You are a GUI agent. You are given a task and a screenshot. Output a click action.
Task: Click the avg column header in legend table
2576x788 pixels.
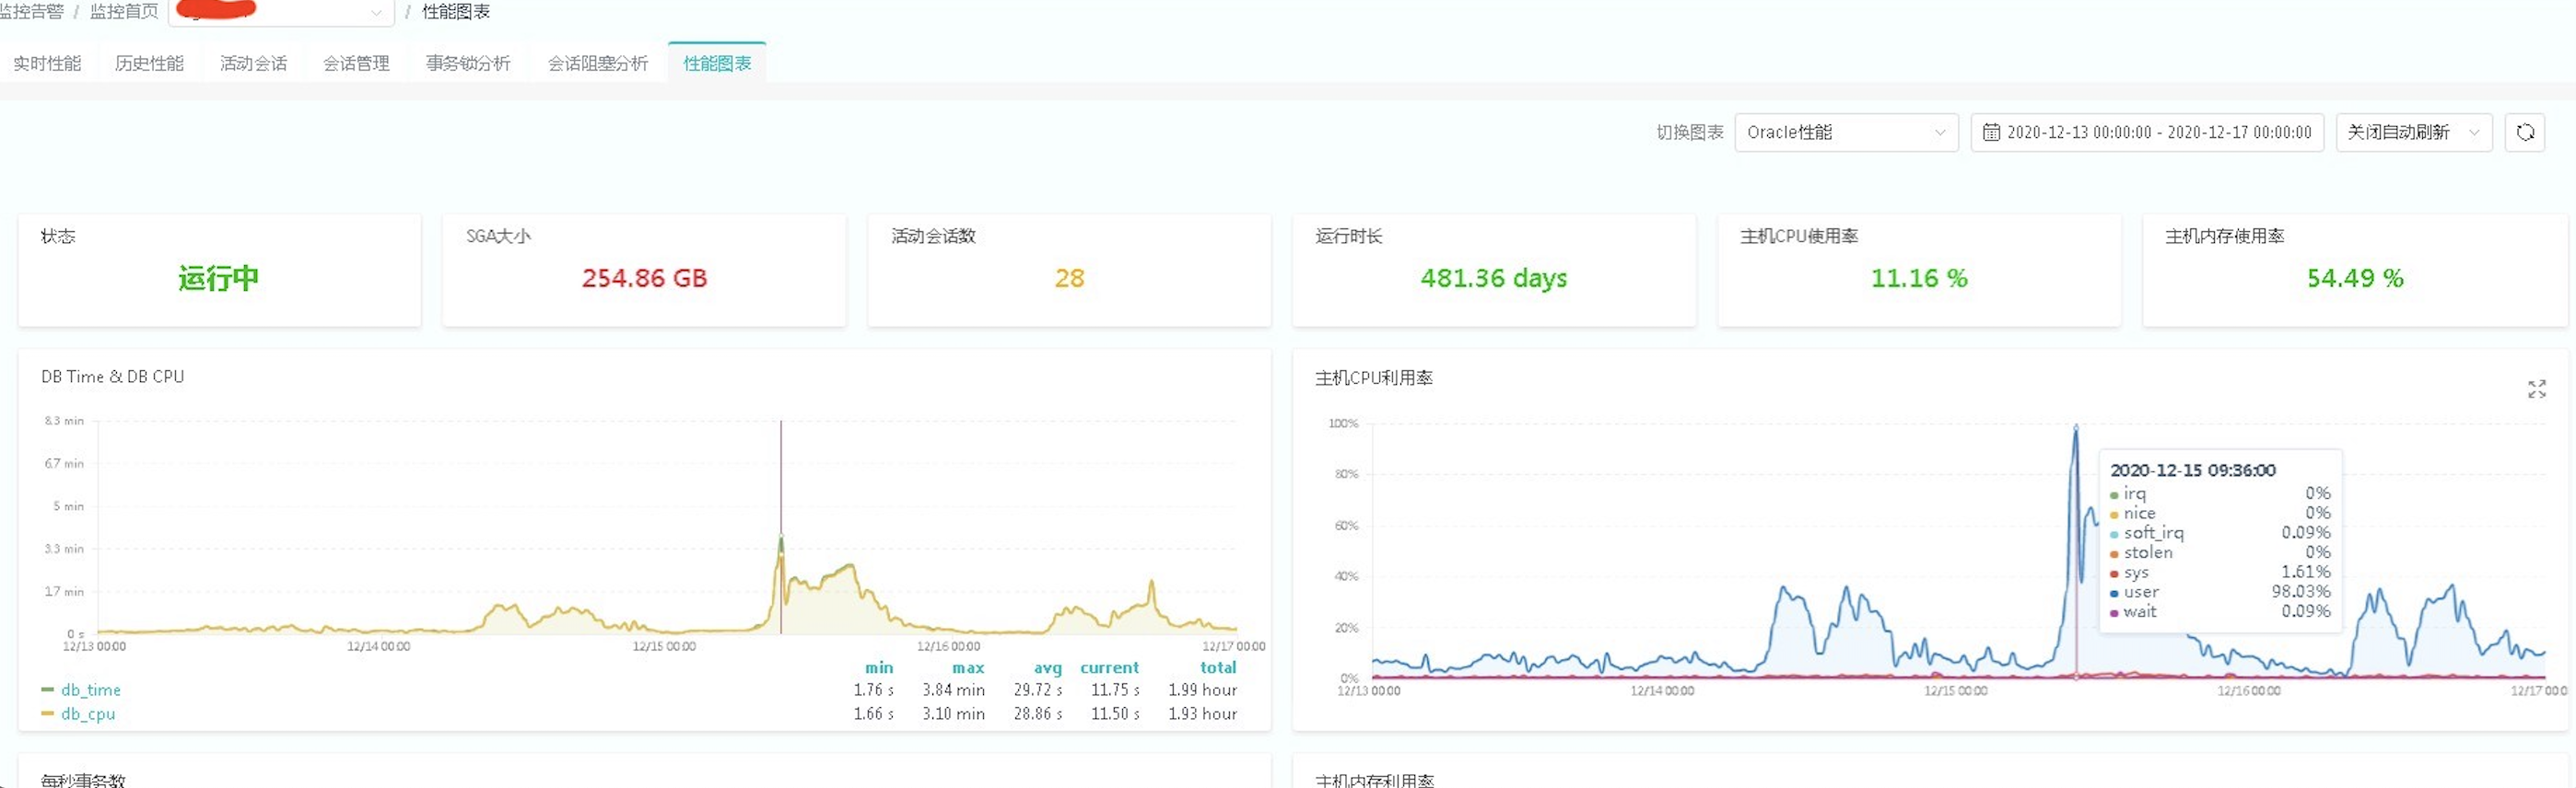[x=1047, y=667]
